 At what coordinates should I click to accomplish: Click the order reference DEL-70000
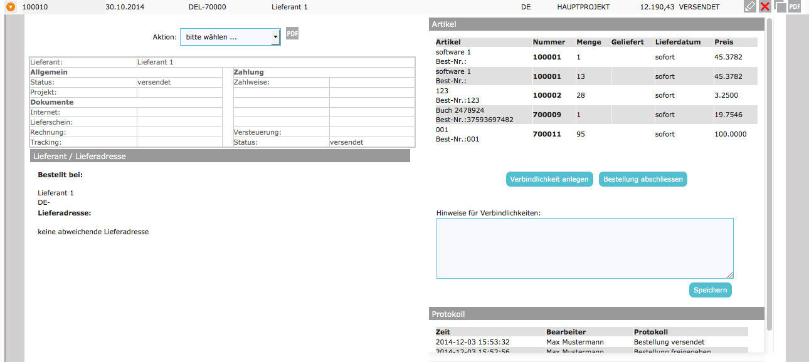point(207,7)
